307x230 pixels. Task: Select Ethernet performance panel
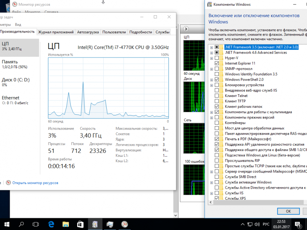19,100
